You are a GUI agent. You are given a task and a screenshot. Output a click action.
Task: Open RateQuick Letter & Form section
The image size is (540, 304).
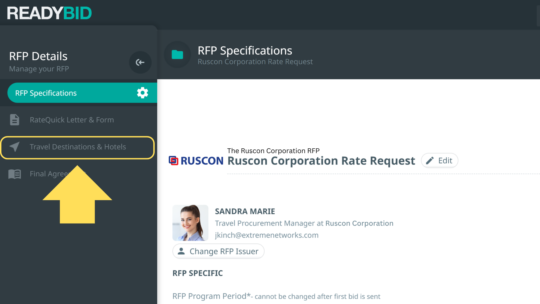tap(72, 120)
